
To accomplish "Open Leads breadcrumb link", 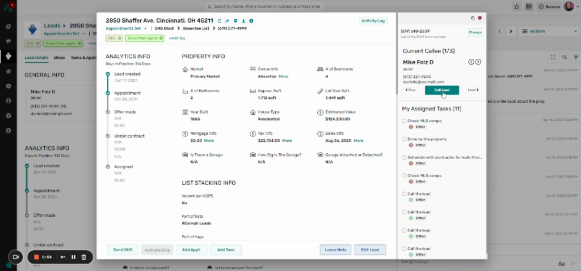I will pos(52,26).
